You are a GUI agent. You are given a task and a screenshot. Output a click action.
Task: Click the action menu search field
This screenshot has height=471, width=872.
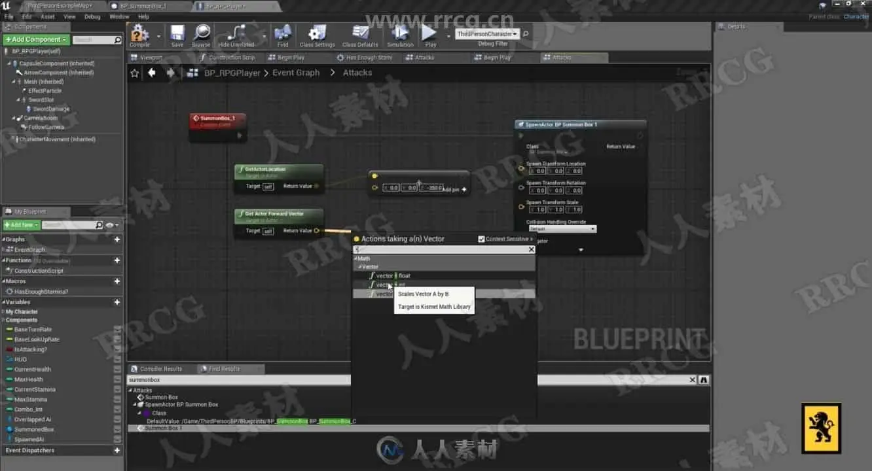[440, 249]
